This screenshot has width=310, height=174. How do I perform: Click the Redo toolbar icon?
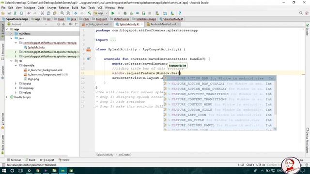[x=35, y=13]
